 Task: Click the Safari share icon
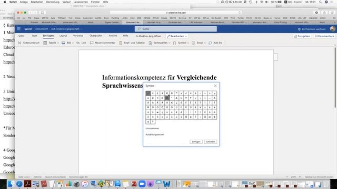click(324, 13)
